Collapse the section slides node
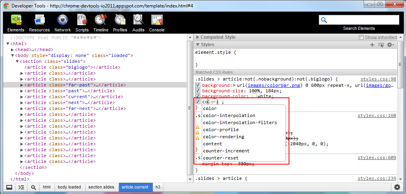Image resolution: width=406 pixels, height=194 pixels. (x=17, y=61)
